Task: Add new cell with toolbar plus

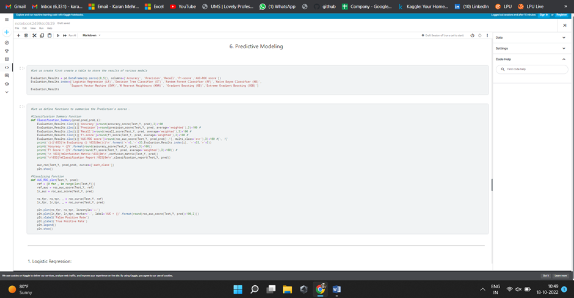Action: point(18,35)
